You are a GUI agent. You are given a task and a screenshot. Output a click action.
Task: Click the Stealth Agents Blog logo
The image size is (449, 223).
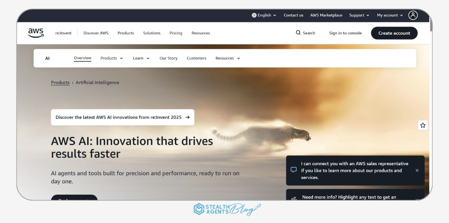click(226, 209)
